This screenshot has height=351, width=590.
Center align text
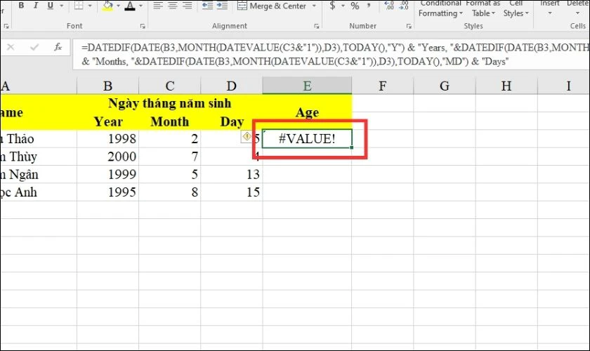[172, 6]
